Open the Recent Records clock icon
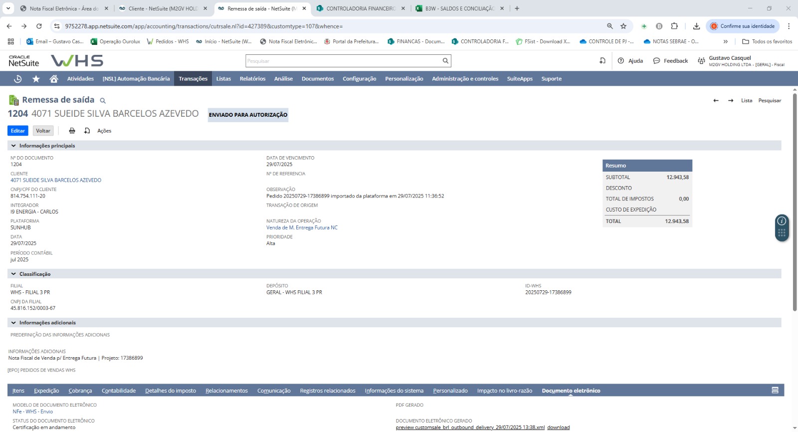Screen dimensions: 798x432 pyautogui.click(x=18, y=79)
